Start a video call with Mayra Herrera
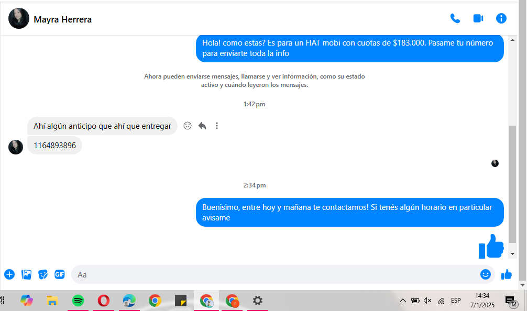Viewport: 527px width, 311px height. 478,18
